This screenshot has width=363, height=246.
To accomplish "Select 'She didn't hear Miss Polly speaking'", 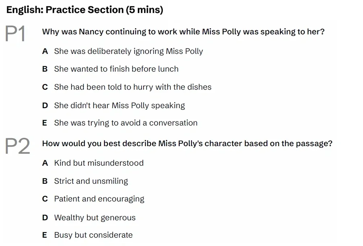I will (119, 106).
